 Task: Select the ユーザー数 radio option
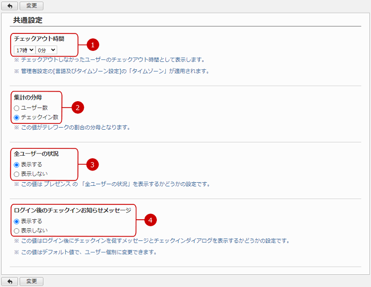[x=17, y=108]
